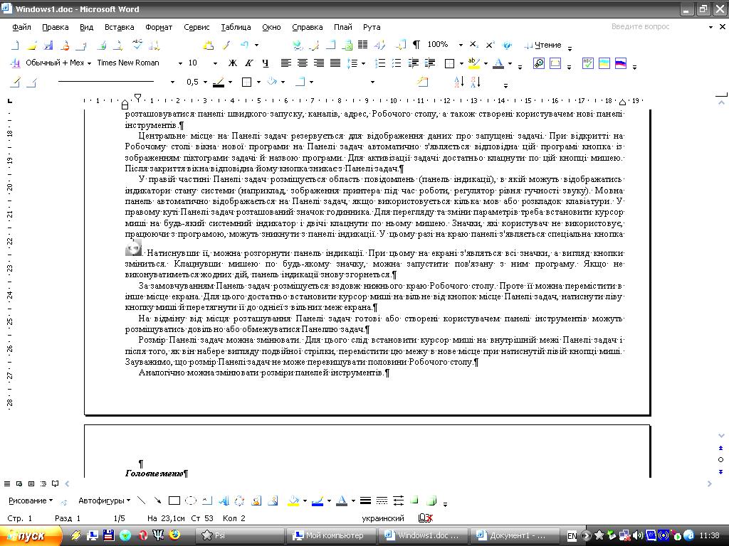Open the Таблица menu

(x=236, y=27)
